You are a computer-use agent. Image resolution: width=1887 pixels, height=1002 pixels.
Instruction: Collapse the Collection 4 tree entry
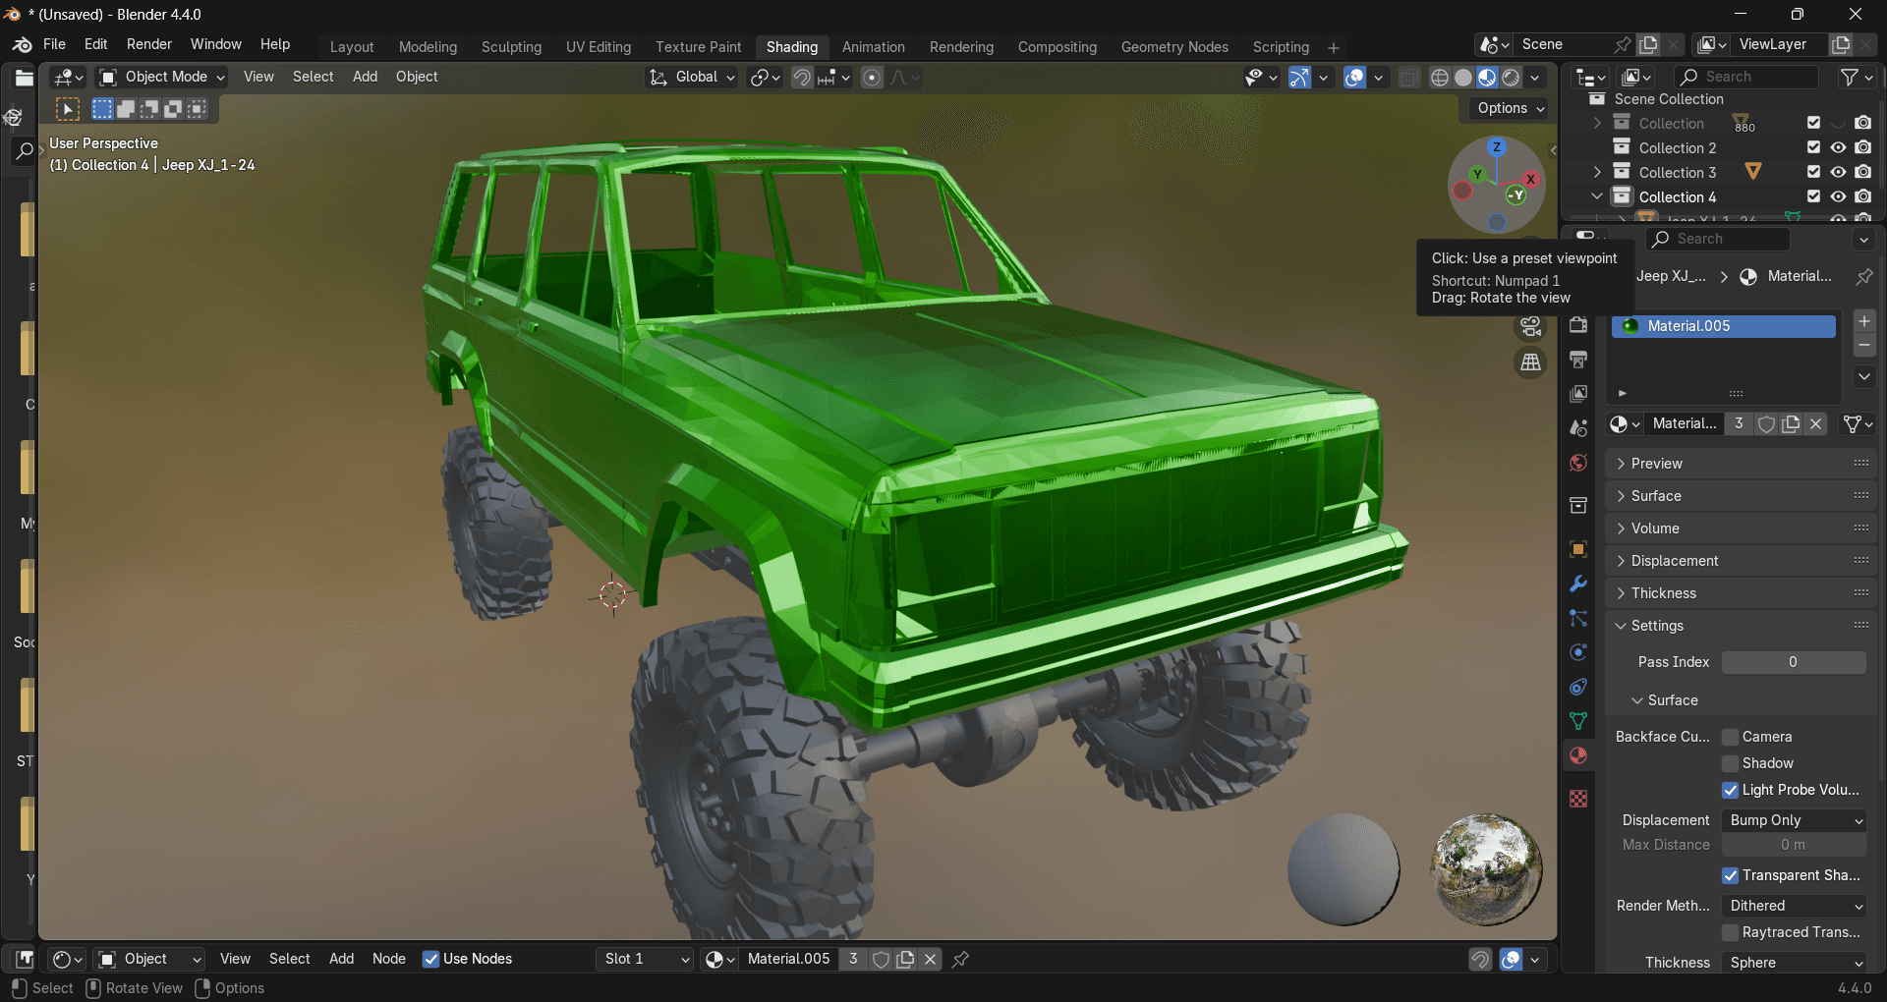(x=1596, y=196)
